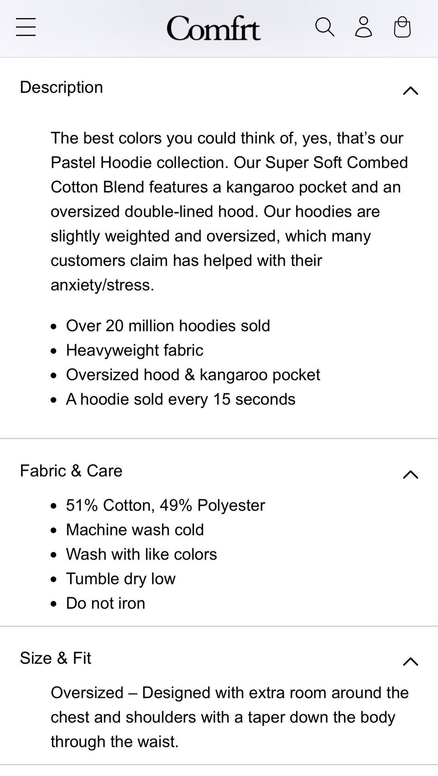
Task: Open the hamburger navigation menu
Action: coord(26,27)
